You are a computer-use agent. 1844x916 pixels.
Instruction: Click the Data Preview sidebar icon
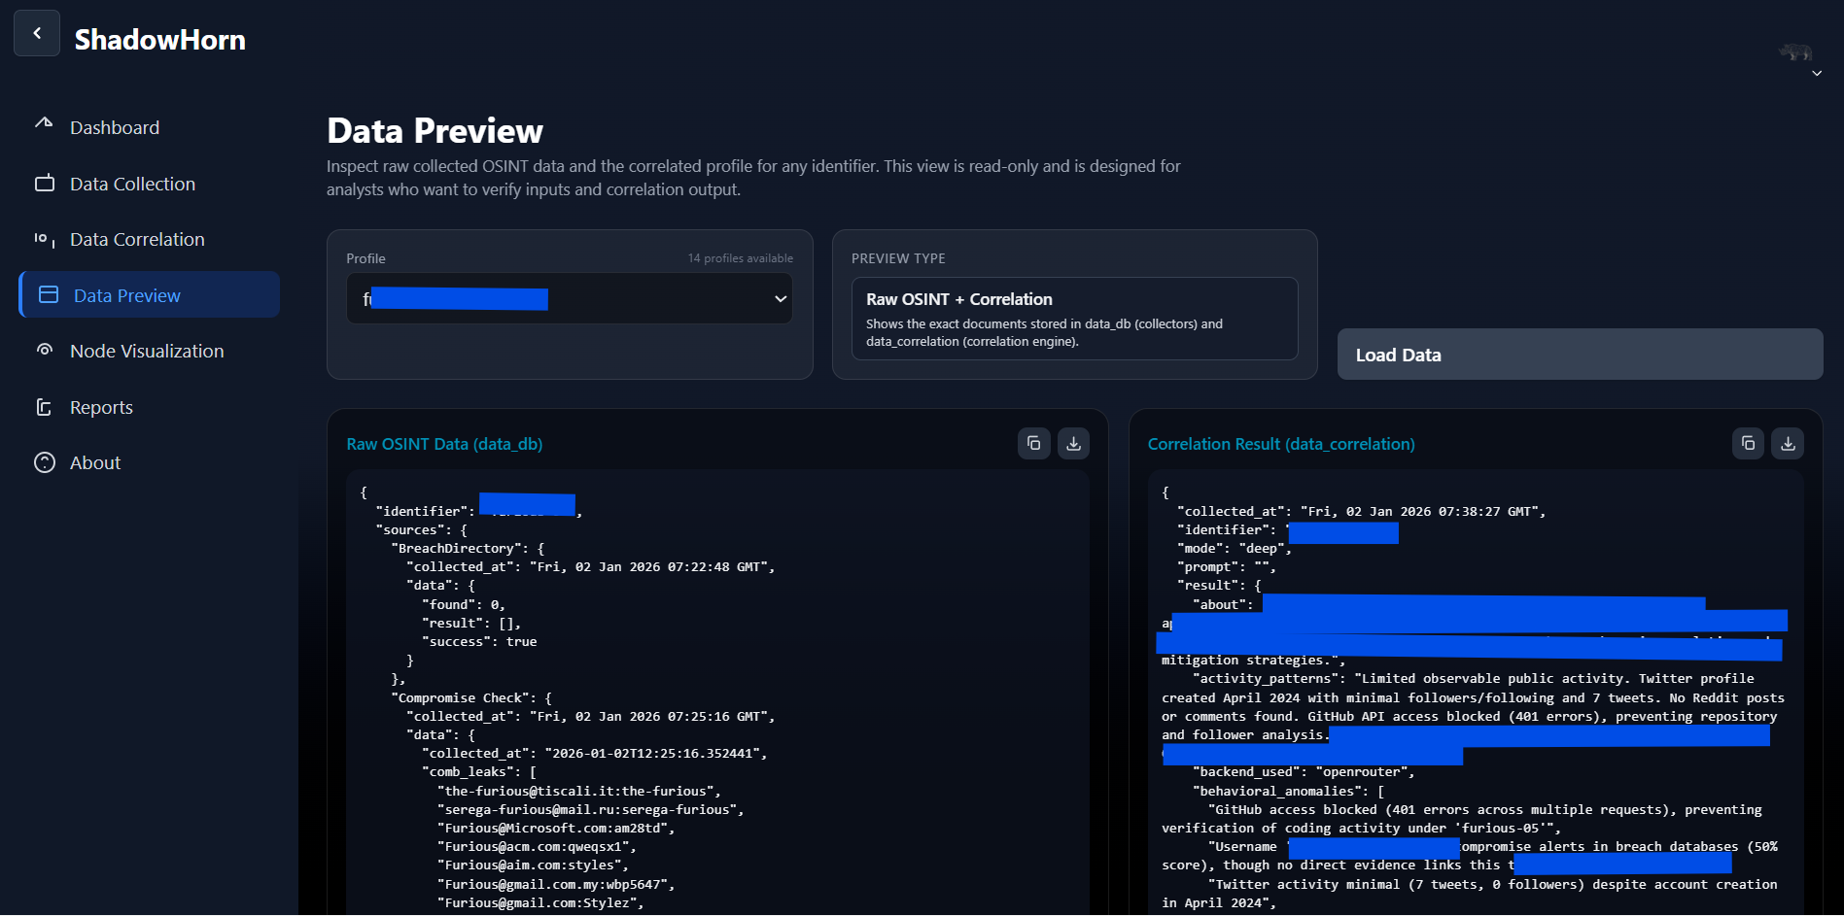49,294
